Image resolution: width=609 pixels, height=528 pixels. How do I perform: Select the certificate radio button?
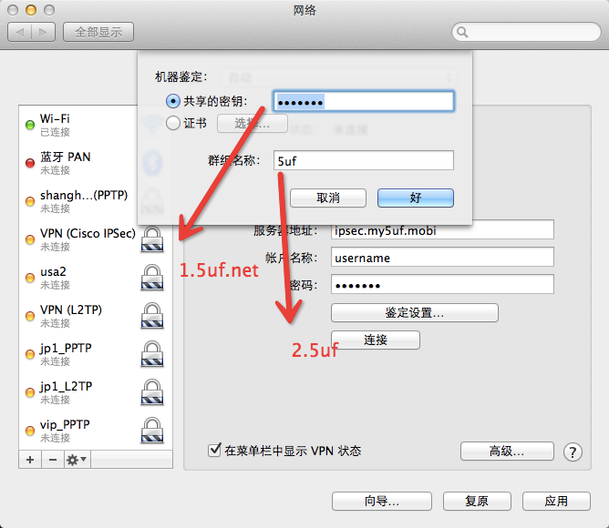point(173,123)
